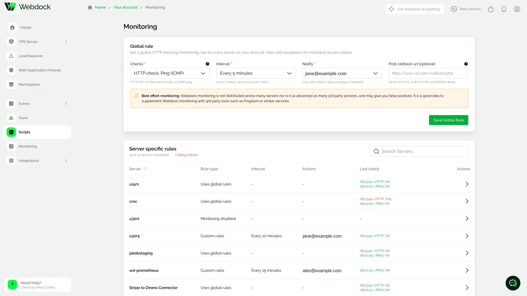Click the Ask Webdock AI sparkle icon
527x296 pixels.
[x=391, y=9]
